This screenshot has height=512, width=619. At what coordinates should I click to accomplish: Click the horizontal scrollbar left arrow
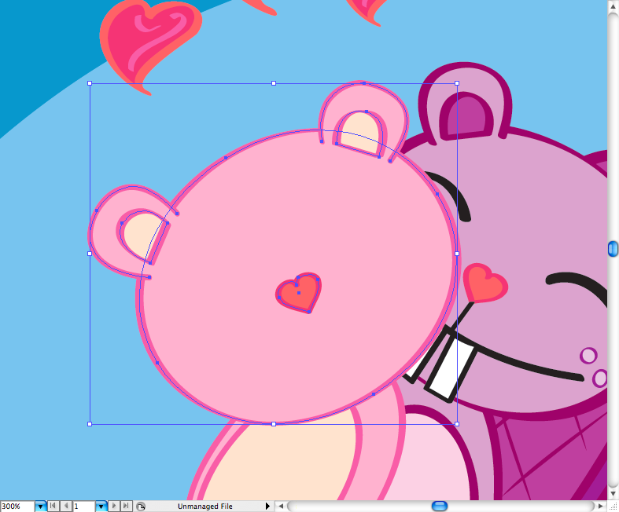[281, 507]
